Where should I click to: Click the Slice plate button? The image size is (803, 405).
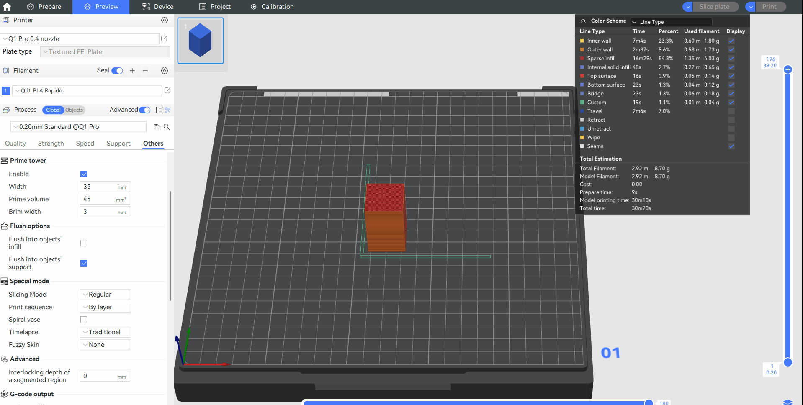click(x=714, y=7)
